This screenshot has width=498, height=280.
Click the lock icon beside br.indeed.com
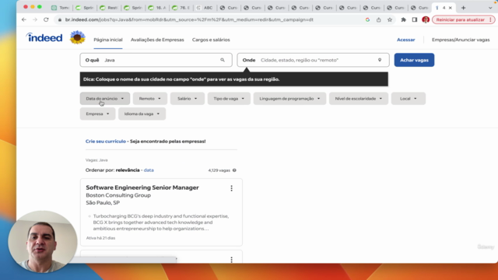coord(59,19)
